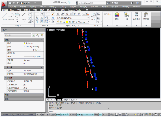Viewport: 161px width, 117px height.
Task: Open the layer dropdown showing XL-PM-Q-Wrong
Action: tap(77, 22)
